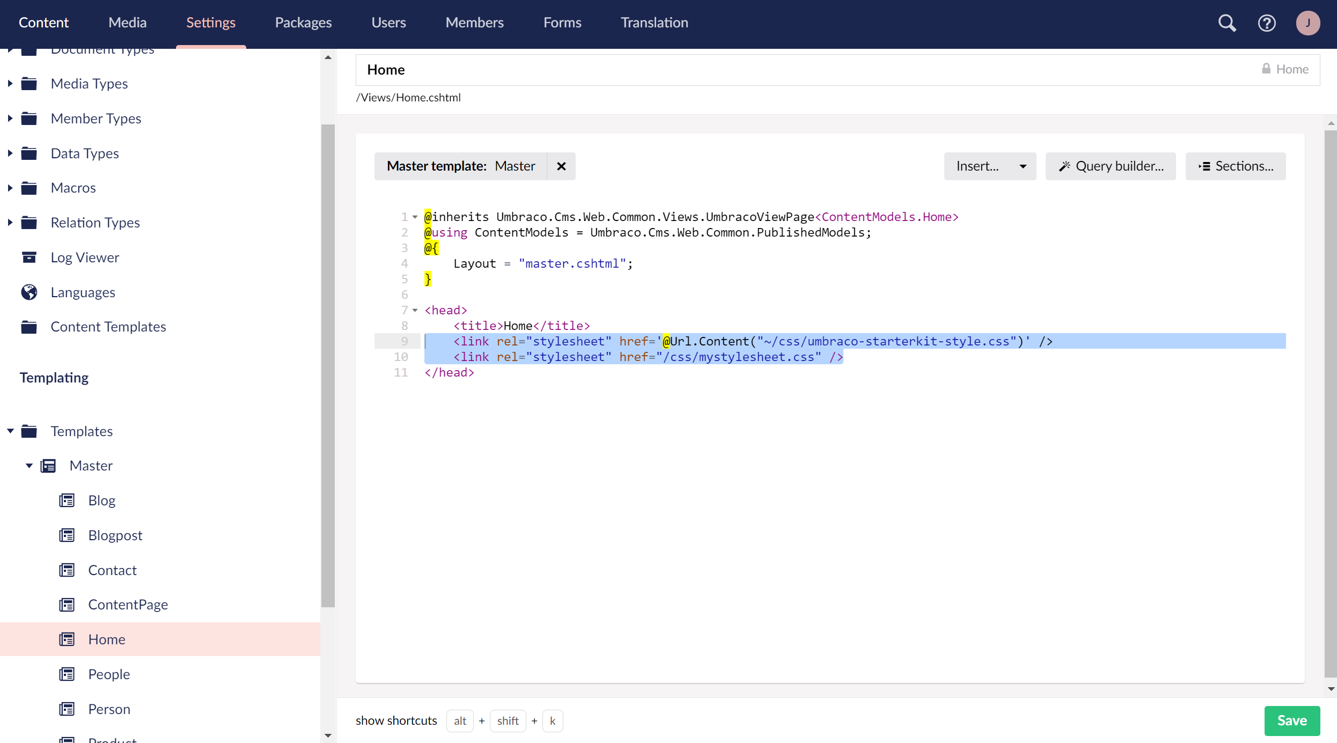
Task: Click the Data Types folder icon
Action: pos(29,153)
